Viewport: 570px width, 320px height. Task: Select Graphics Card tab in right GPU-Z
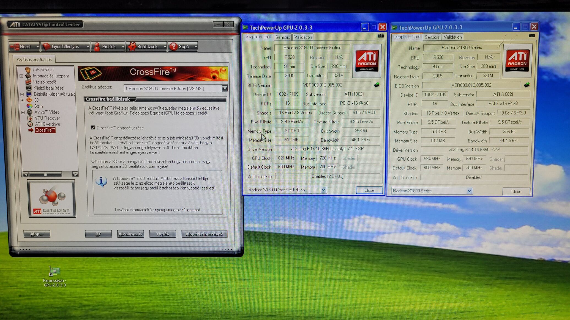click(x=407, y=37)
